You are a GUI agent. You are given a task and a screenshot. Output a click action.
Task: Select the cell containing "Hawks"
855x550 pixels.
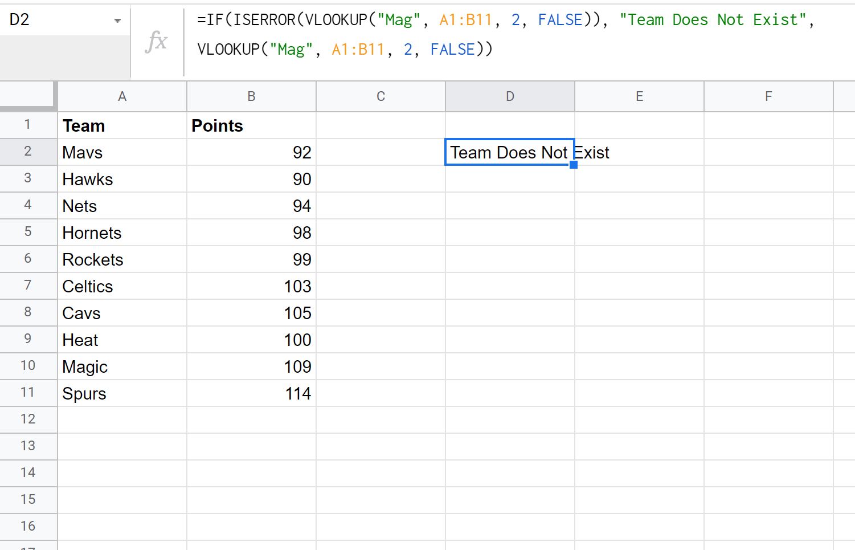pyautogui.click(x=122, y=179)
